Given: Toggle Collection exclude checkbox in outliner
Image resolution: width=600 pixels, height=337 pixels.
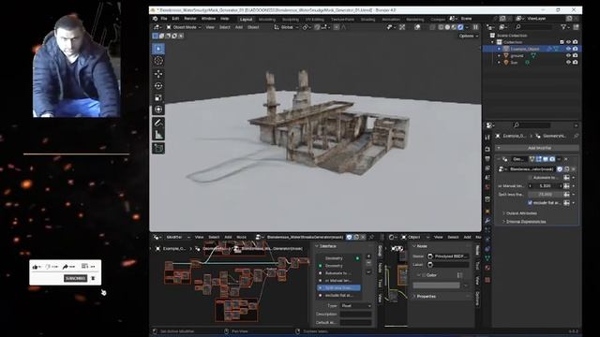Looking at the screenshot, I should tap(562, 42).
